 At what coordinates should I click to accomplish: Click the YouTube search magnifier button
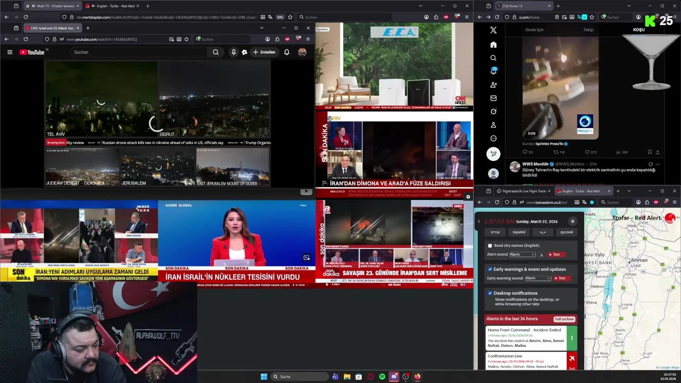coord(215,52)
